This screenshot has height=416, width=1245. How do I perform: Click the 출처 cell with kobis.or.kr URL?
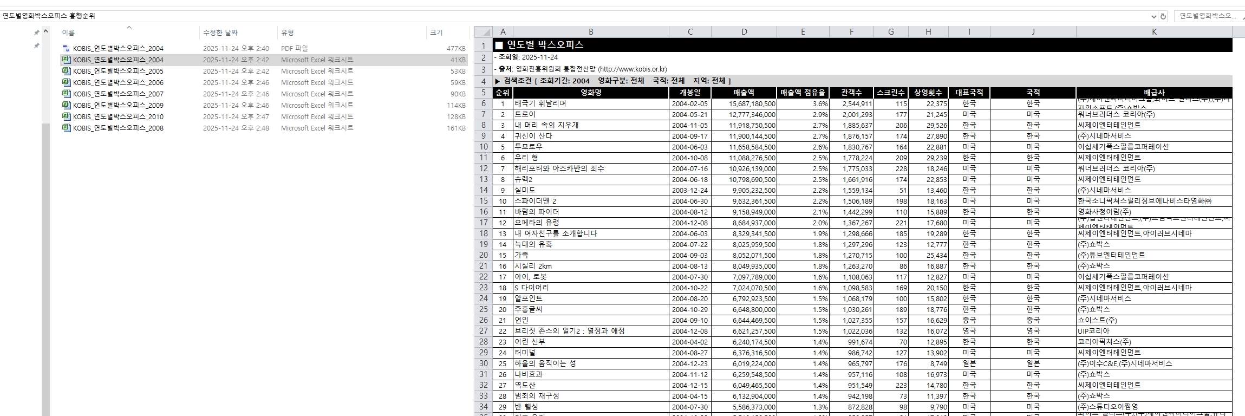[580, 69]
